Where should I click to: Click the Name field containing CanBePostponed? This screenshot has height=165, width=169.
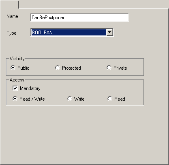coord(79,18)
